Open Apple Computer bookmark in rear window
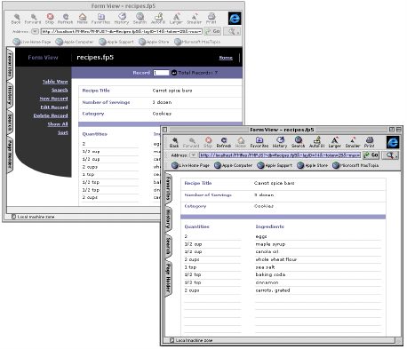407x349 pixels. point(75,42)
